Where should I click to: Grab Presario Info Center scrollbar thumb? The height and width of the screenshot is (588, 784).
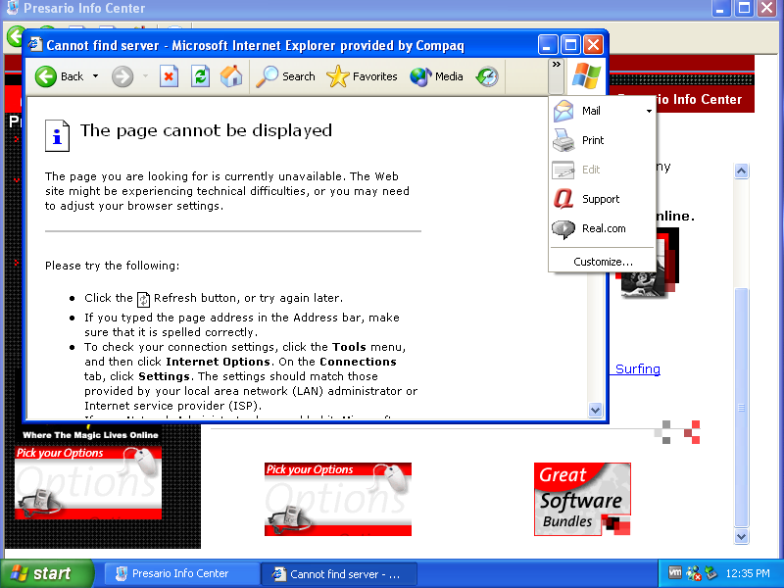coord(742,407)
